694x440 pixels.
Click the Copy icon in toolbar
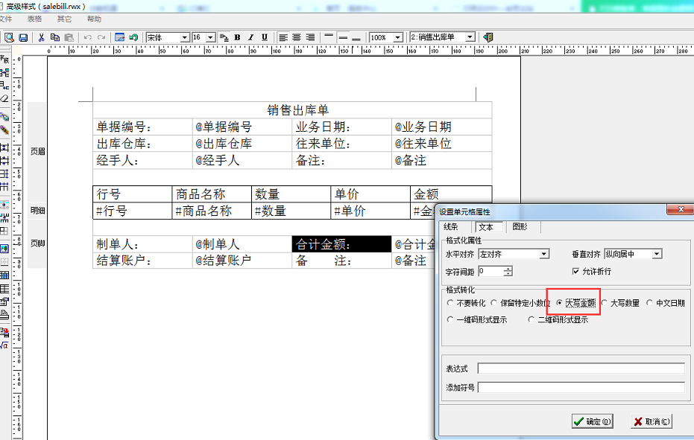click(55, 37)
